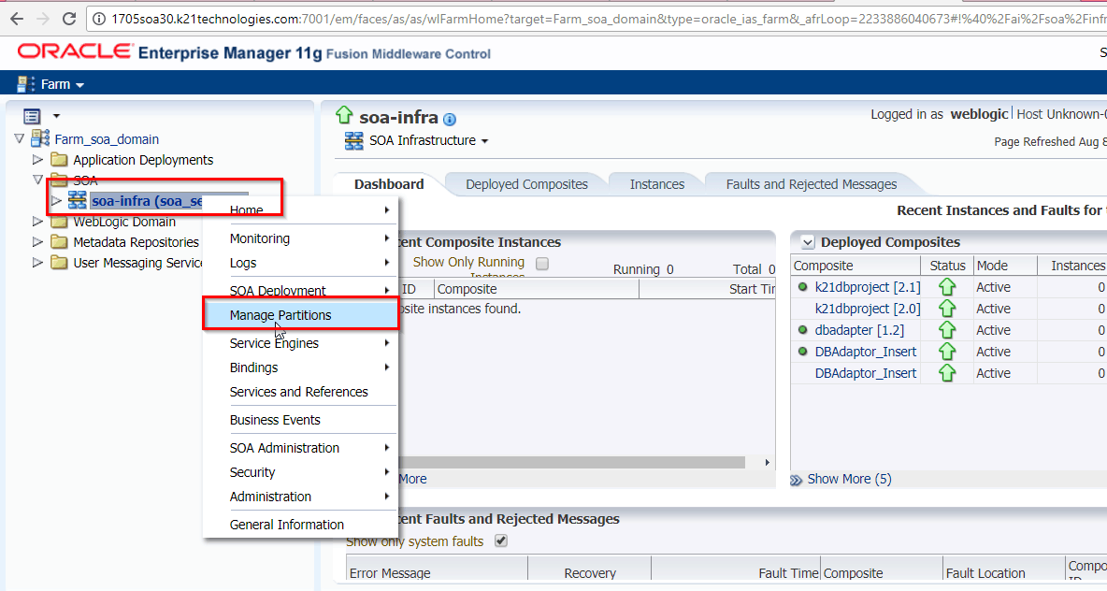Viewport: 1107px width, 591px height.
Task: Collapse the Farm_soa_domain tree node
Action: (x=20, y=138)
